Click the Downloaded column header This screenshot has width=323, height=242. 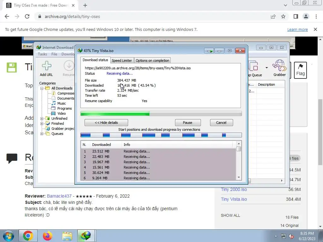click(x=106, y=145)
